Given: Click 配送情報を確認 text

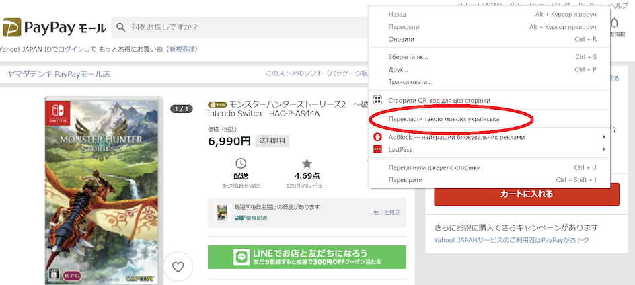Looking at the screenshot, I should coord(241,186).
